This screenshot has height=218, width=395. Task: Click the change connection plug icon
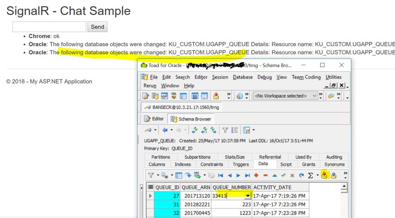(148, 130)
